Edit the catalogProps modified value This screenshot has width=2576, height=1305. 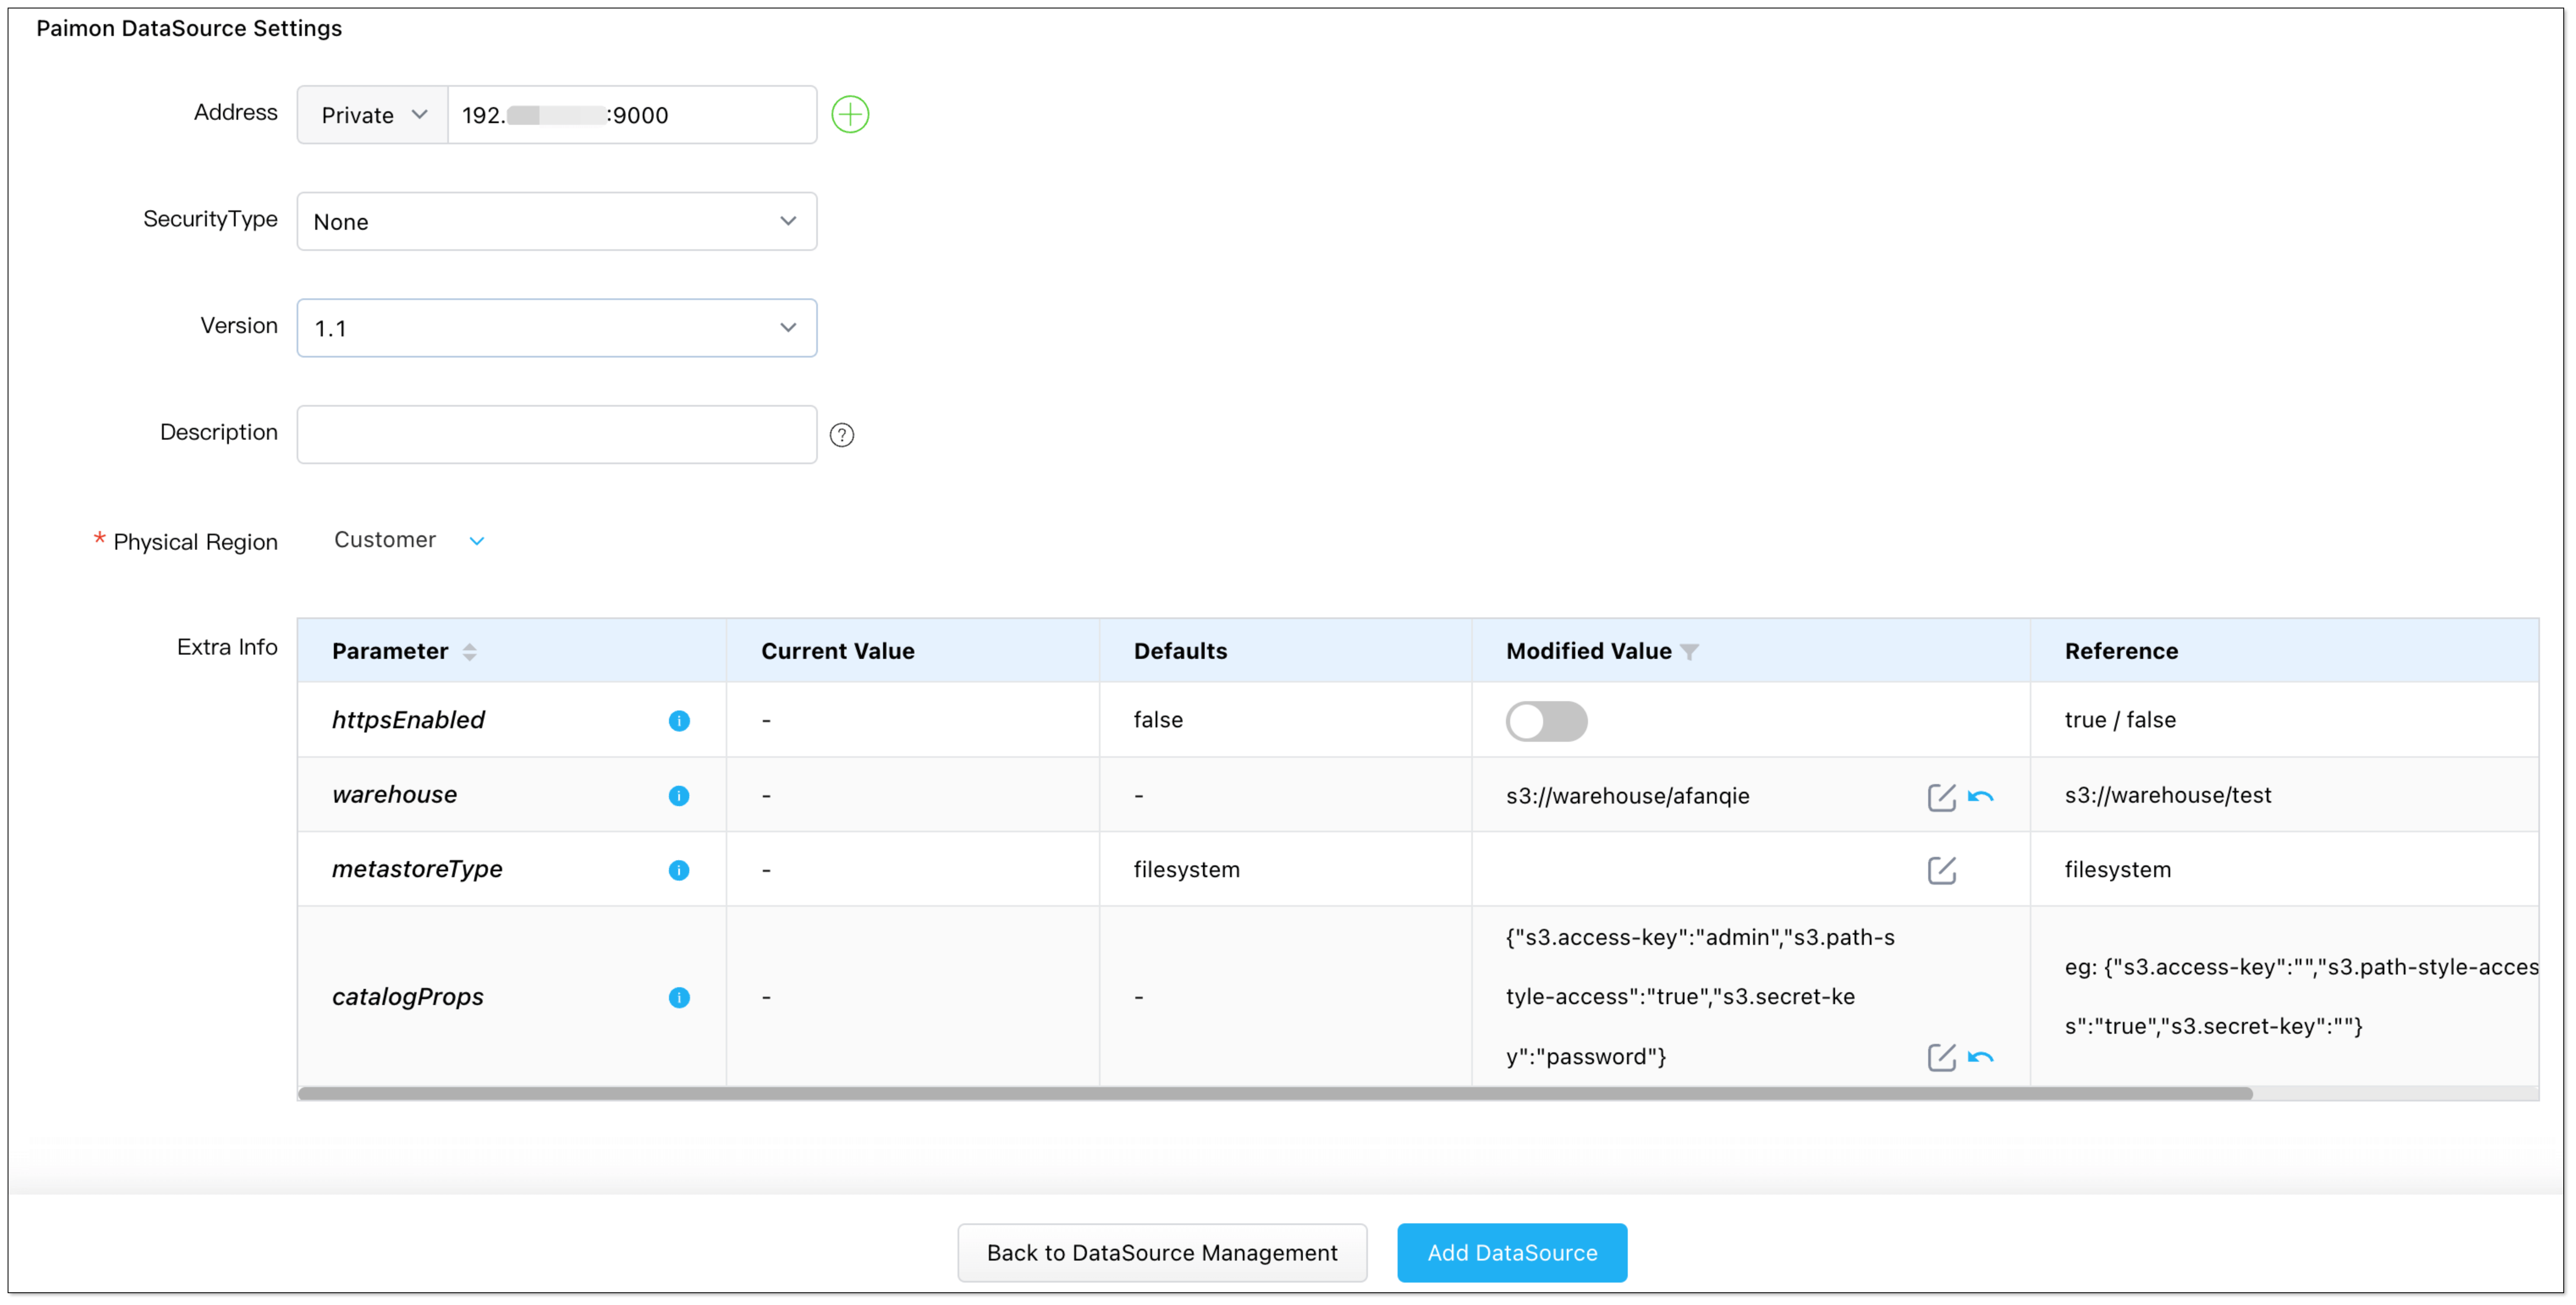(x=1941, y=1057)
